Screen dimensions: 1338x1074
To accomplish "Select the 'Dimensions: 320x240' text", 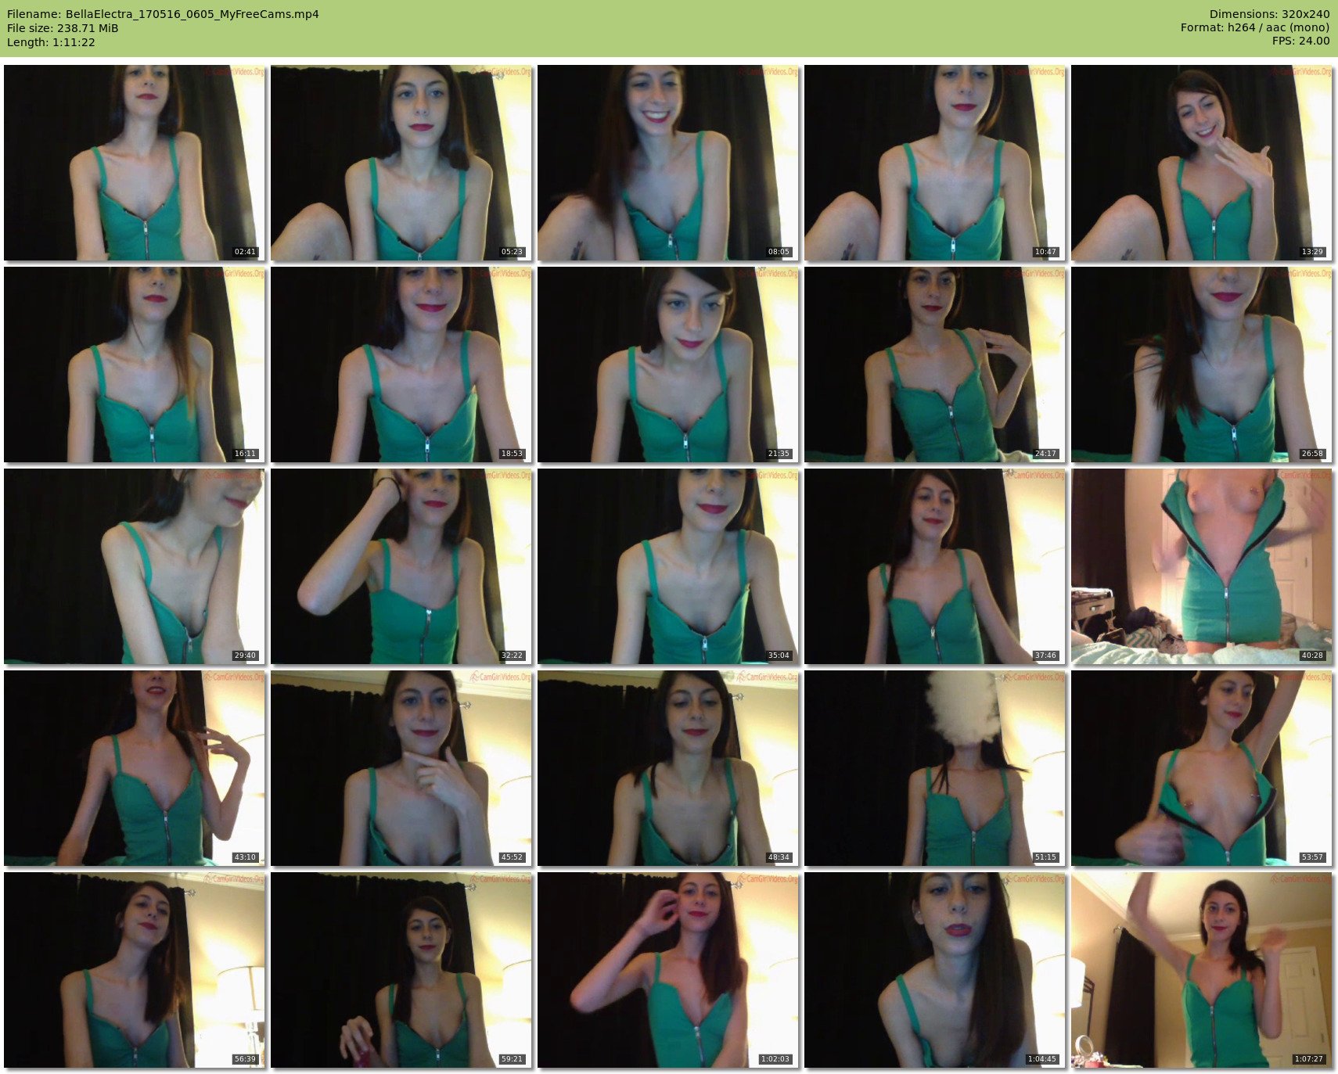I will click(1269, 14).
